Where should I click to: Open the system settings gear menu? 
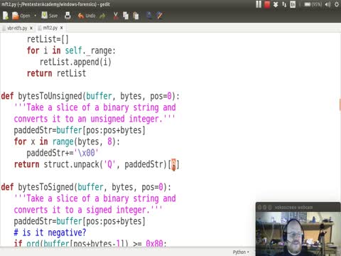pyautogui.click(x=337, y=4)
